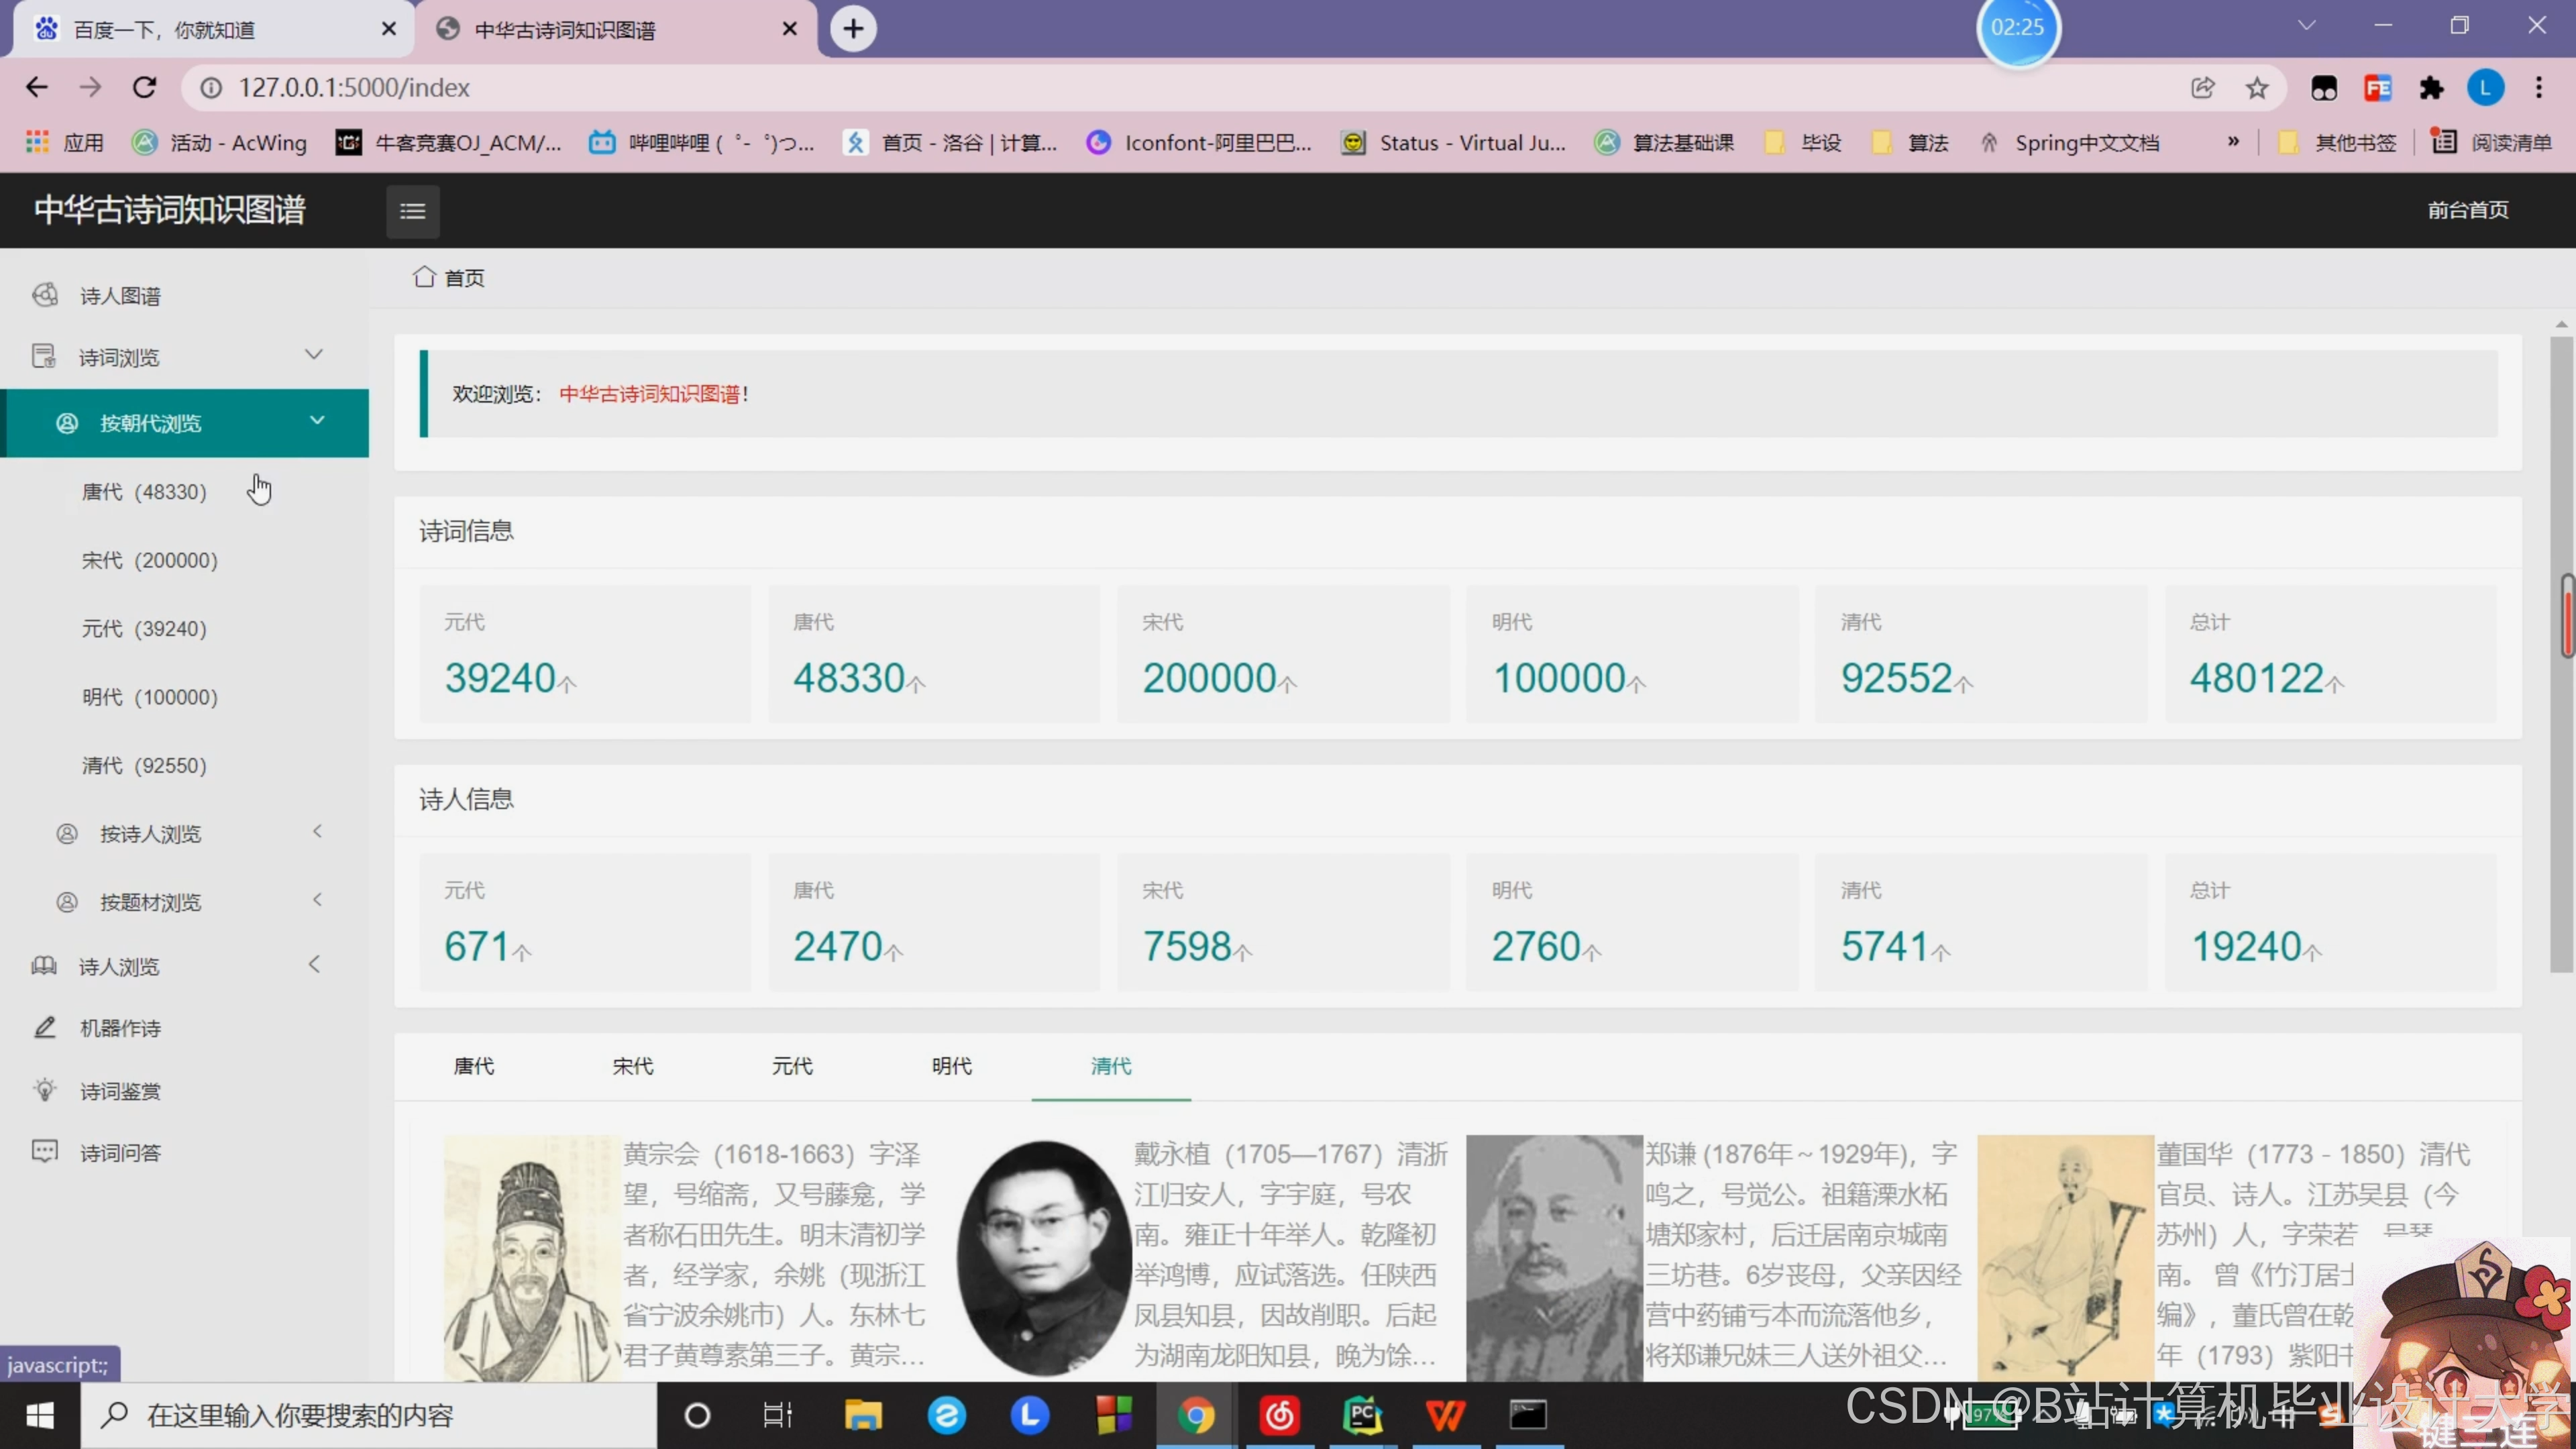2576x1449 pixels.
Task: Switch to the 唐代 poets tab
Action: [473, 1066]
